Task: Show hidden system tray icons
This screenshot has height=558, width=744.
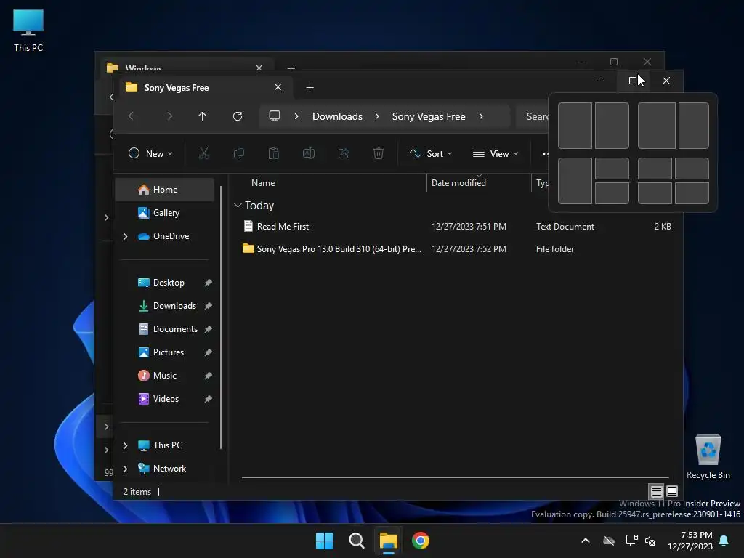Action: pos(586,541)
